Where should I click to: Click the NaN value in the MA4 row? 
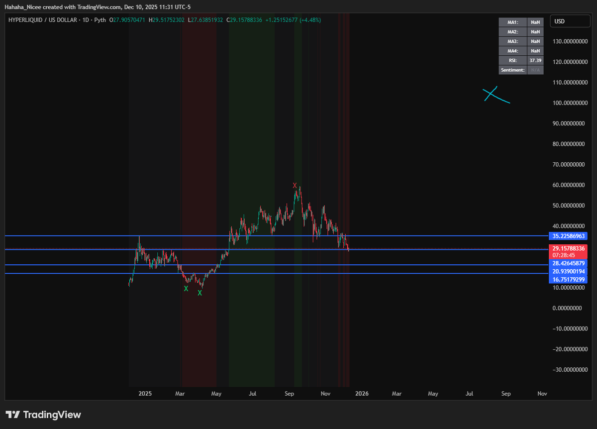point(535,51)
